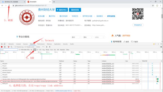Screen dimensions: 163x92
Task: Tick the checkbox beside 45.json
Action: point(1,66)
